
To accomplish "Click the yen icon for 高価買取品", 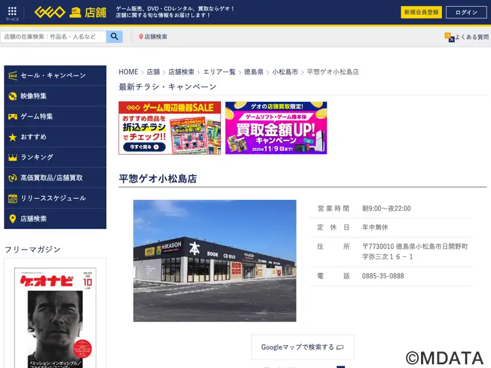I will [12, 178].
